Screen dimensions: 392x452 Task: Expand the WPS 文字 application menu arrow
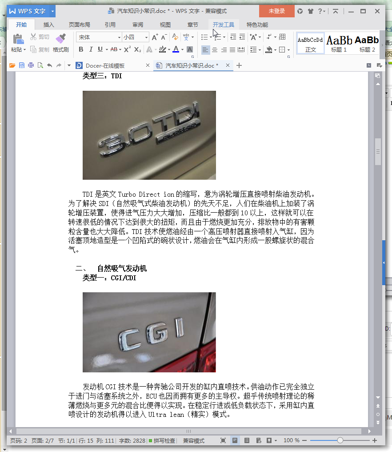tap(52, 11)
